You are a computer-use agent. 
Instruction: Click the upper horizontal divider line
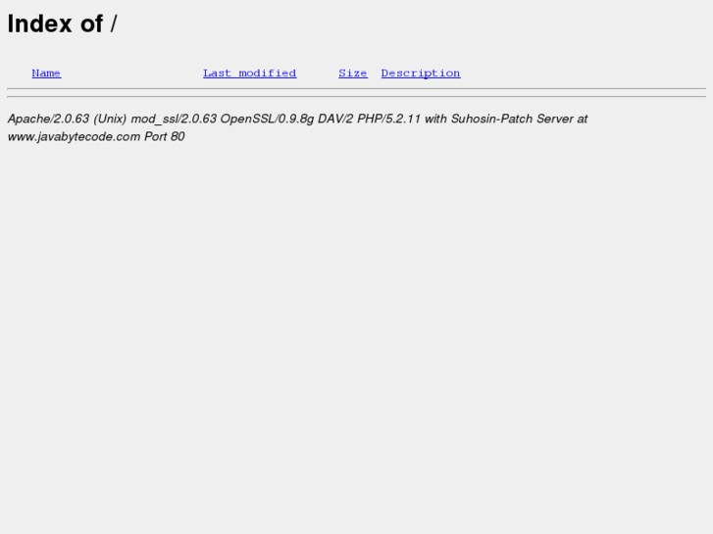pos(357,88)
